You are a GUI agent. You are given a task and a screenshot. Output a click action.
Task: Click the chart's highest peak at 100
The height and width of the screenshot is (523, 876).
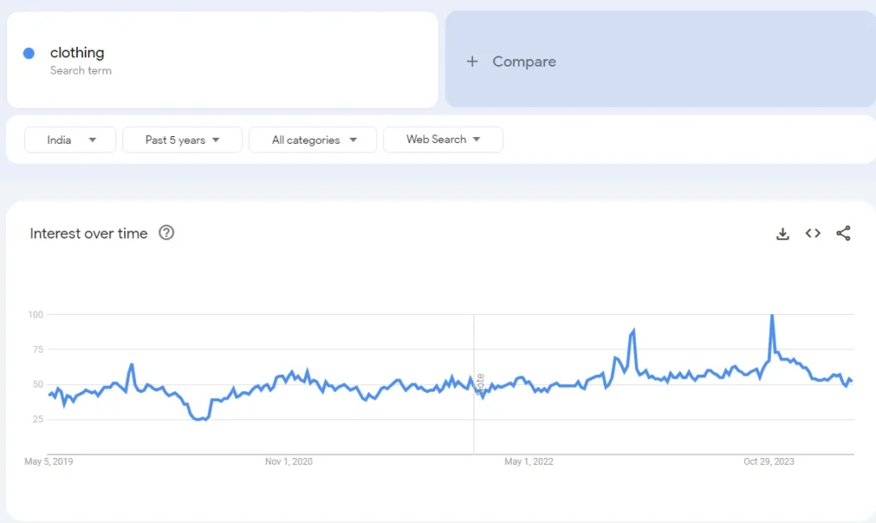(772, 316)
